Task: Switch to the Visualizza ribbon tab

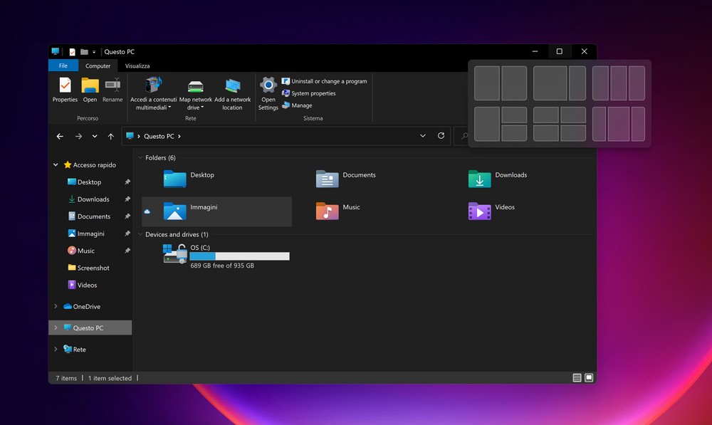Action: click(137, 65)
